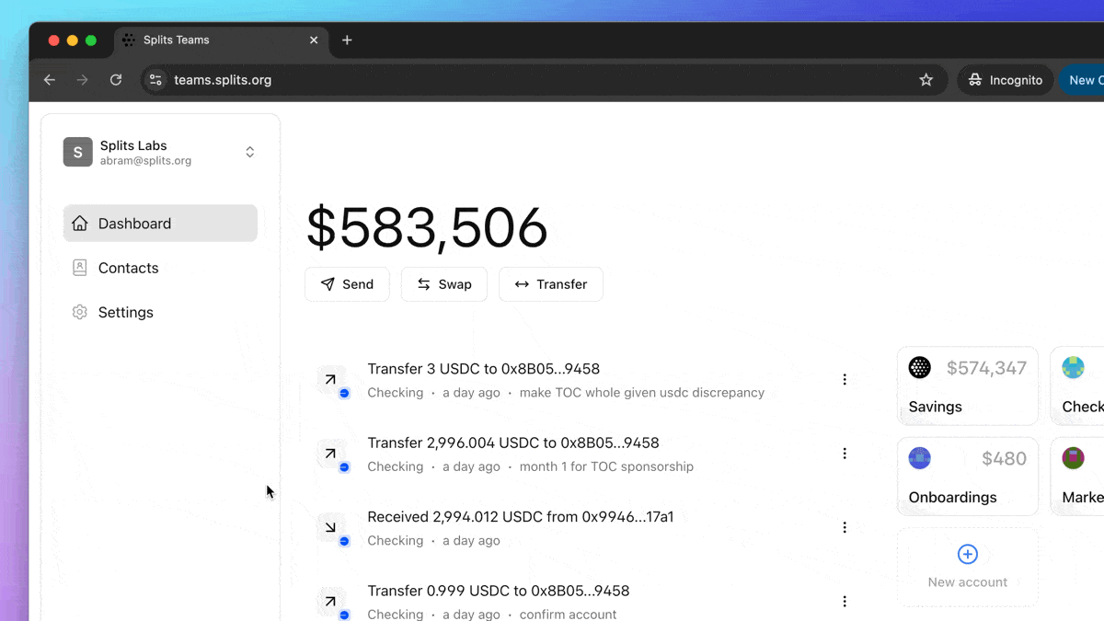Click outgoing arrow icon of Transfer 0.999 USDC

330,602
